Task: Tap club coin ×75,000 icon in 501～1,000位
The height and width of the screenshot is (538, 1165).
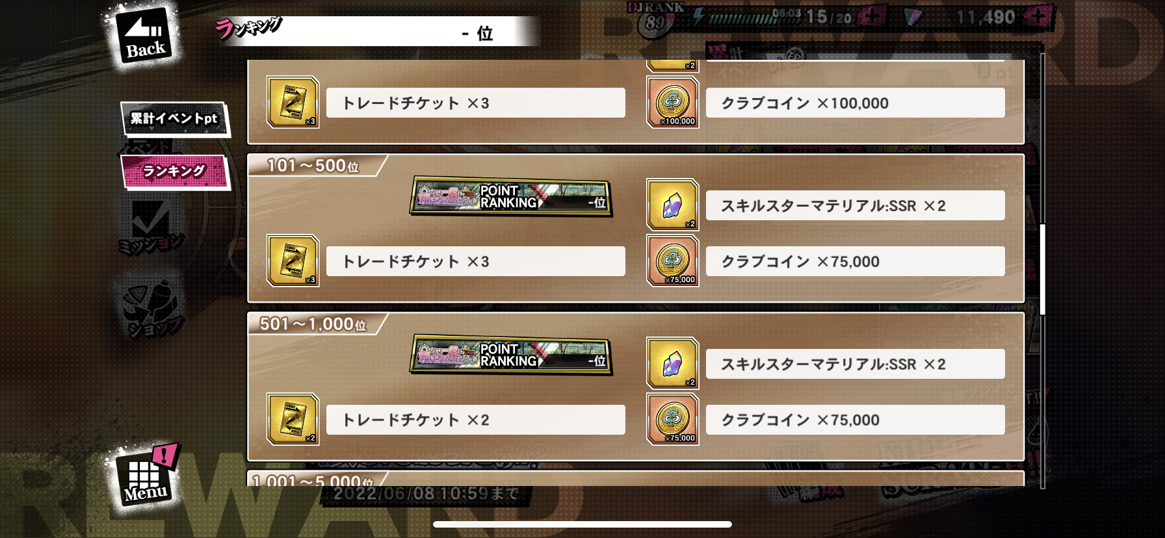Action: pyautogui.click(x=673, y=419)
